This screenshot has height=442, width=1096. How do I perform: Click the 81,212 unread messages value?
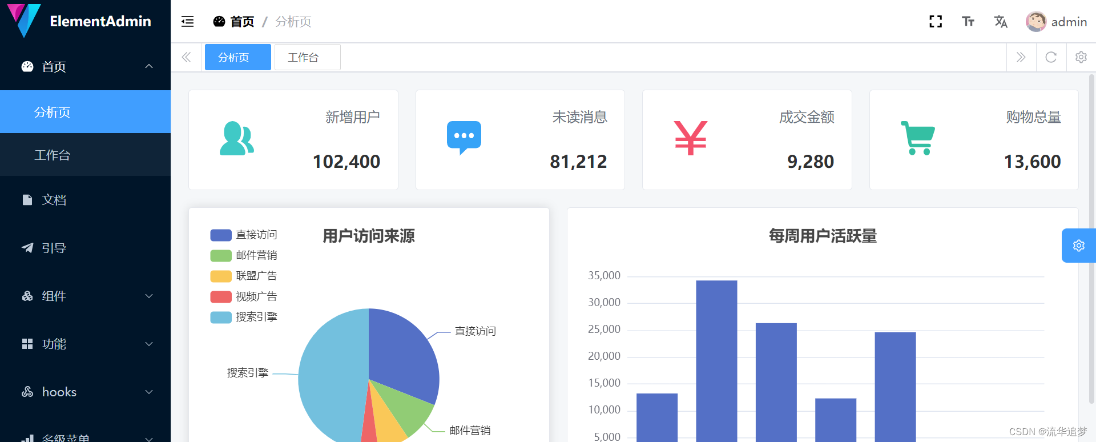click(x=578, y=162)
